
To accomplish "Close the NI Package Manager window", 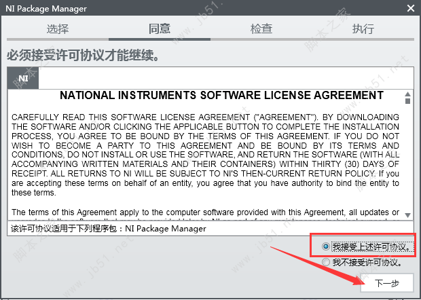I will (411, 8).
